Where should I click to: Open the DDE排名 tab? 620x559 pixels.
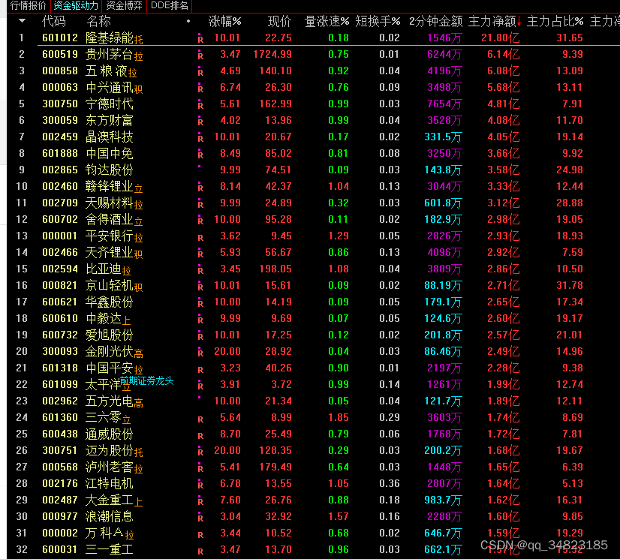pyautogui.click(x=170, y=5)
